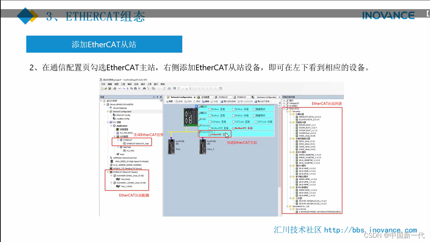Select the 库管理器 library manager node
430x242 pixels.
(124, 129)
